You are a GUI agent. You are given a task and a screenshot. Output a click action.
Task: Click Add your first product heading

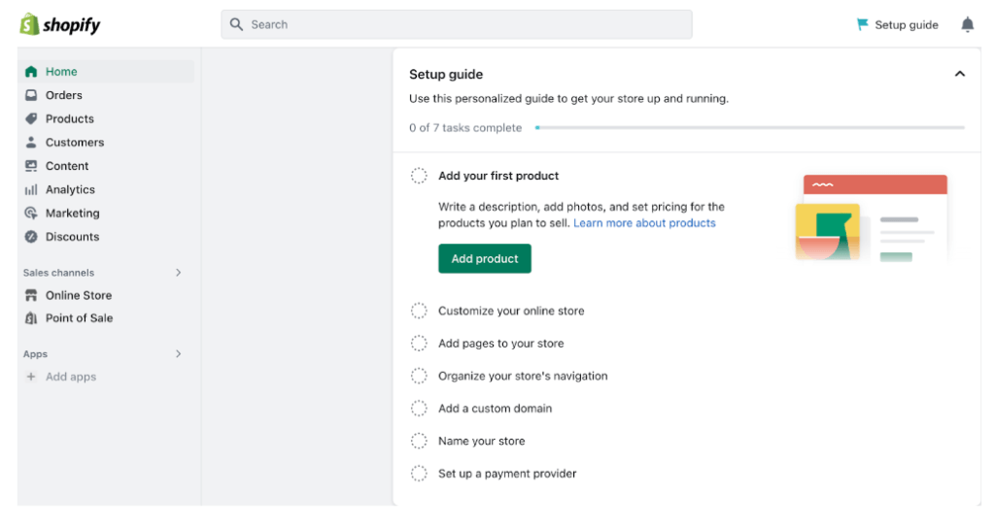(x=498, y=176)
